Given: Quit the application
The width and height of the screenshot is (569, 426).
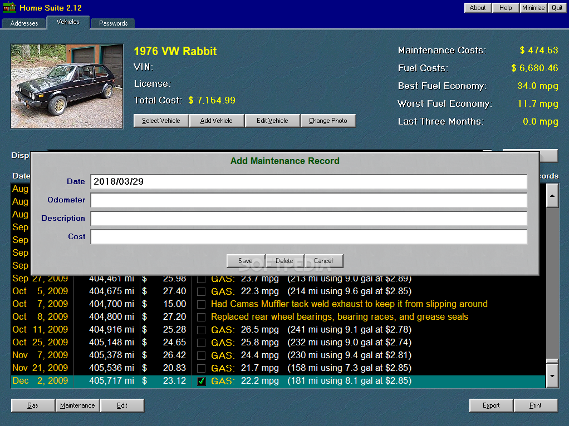Looking at the screenshot, I should [x=557, y=8].
